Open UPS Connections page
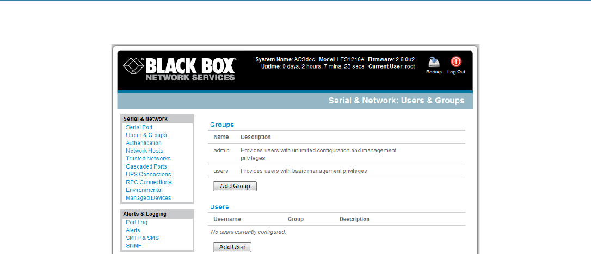 [148, 175]
